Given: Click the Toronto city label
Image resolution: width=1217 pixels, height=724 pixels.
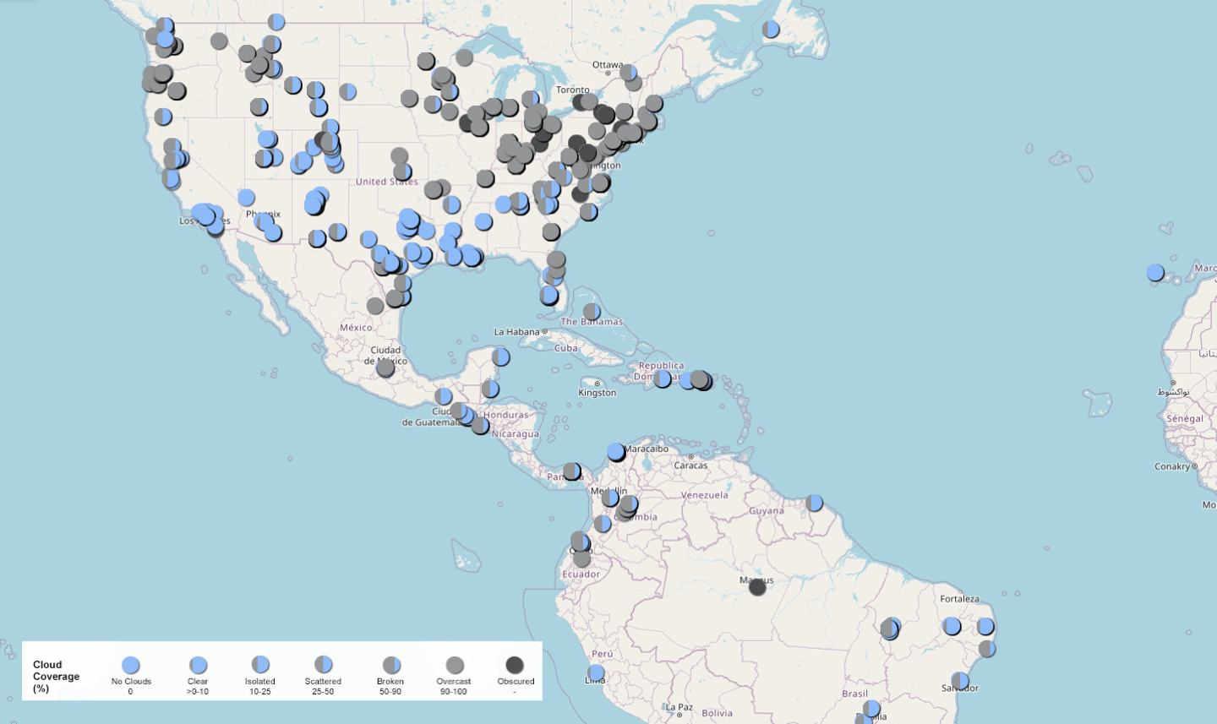Looking at the screenshot, I should click(x=573, y=90).
